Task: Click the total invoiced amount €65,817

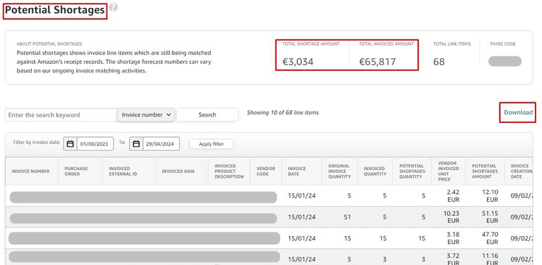Action: [x=377, y=62]
